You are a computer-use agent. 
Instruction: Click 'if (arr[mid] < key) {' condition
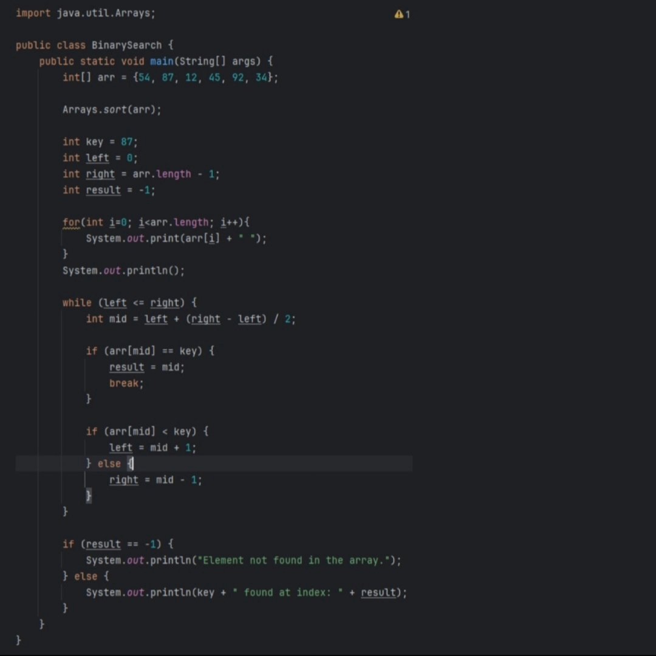click(x=147, y=431)
